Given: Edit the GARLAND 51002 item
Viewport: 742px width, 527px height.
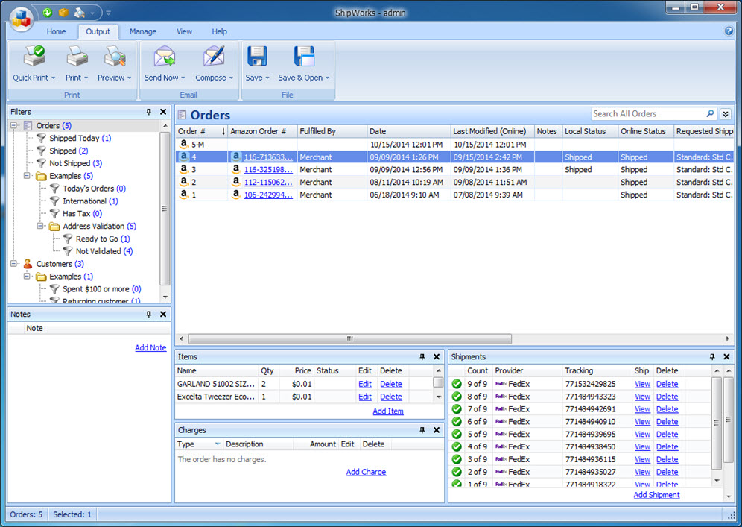Looking at the screenshot, I should point(365,384).
